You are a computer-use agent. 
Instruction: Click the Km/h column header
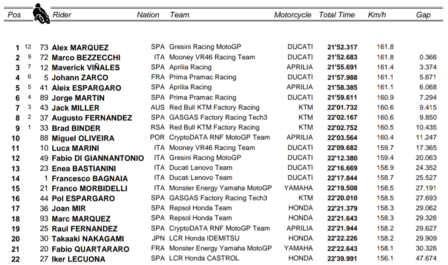tap(377, 15)
